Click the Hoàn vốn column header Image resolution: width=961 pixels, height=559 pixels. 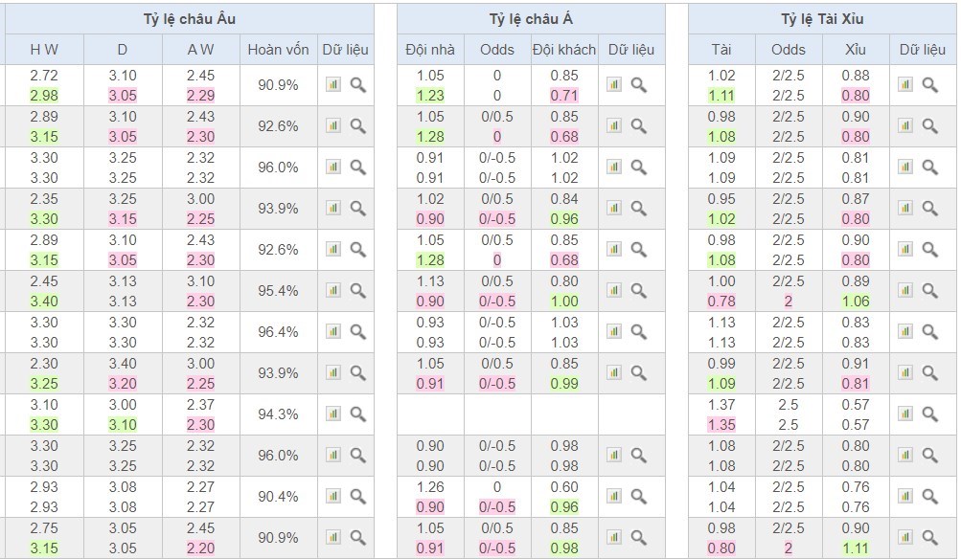coord(278,50)
